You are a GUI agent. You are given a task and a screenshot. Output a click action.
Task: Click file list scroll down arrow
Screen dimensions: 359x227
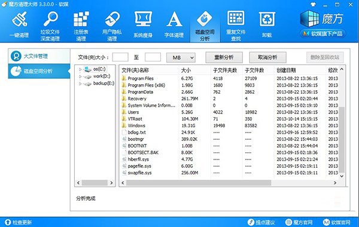(x=342, y=176)
